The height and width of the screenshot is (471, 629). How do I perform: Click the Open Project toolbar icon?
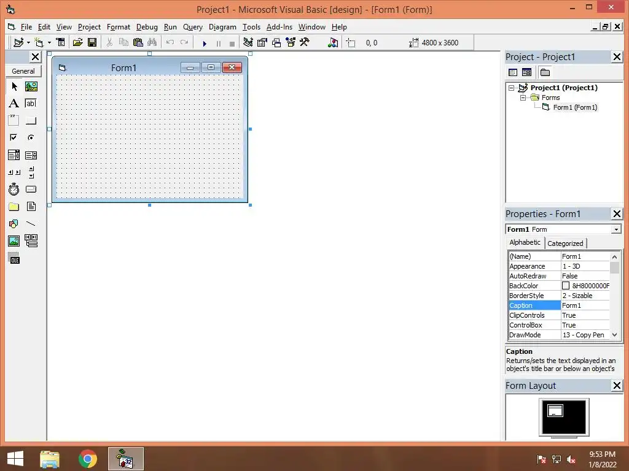(78, 42)
